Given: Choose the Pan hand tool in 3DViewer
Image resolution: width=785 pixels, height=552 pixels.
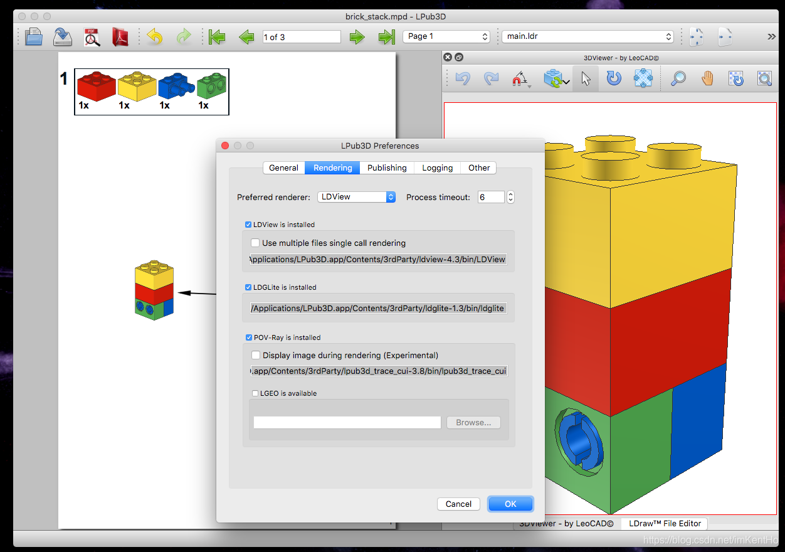Looking at the screenshot, I should [707, 79].
